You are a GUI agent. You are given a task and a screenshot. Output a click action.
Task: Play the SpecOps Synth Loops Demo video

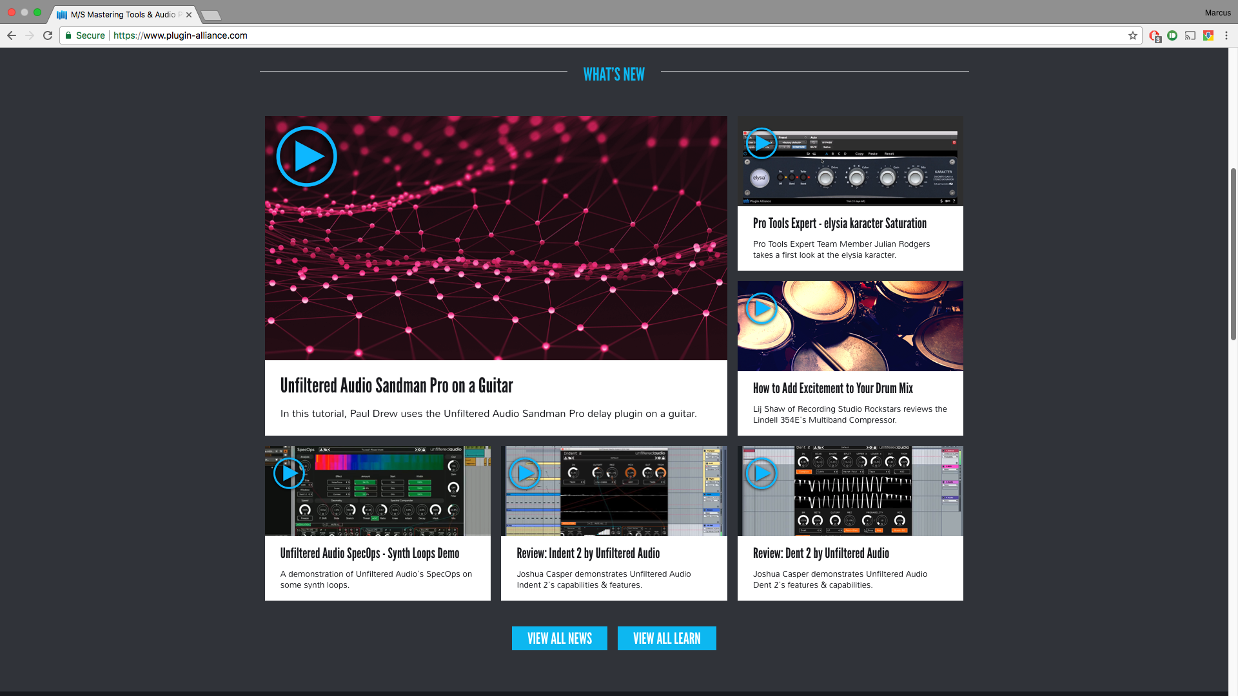pyautogui.click(x=288, y=474)
